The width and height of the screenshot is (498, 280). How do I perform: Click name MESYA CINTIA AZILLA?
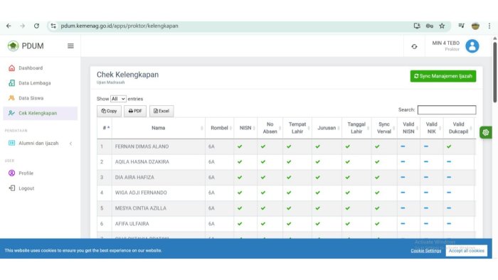coord(140,208)
